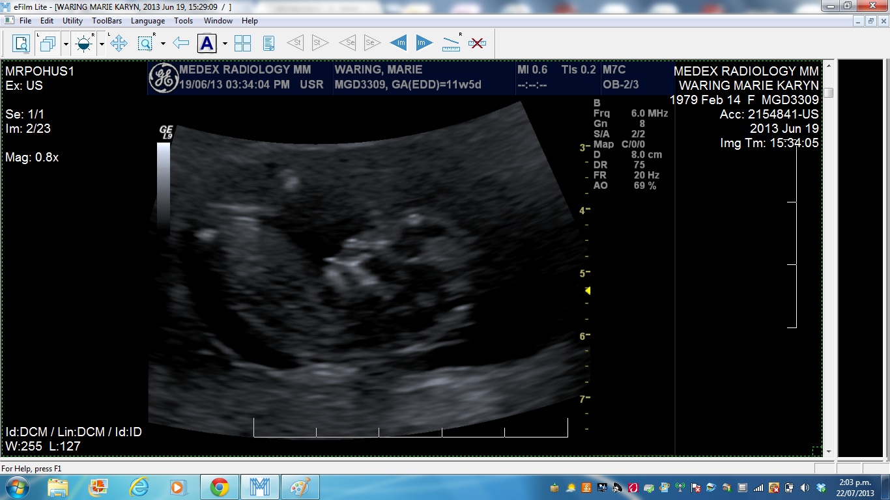Click the Search study browser icon
The height and width of the screenshot is (500, 890).
pos(22,44)
